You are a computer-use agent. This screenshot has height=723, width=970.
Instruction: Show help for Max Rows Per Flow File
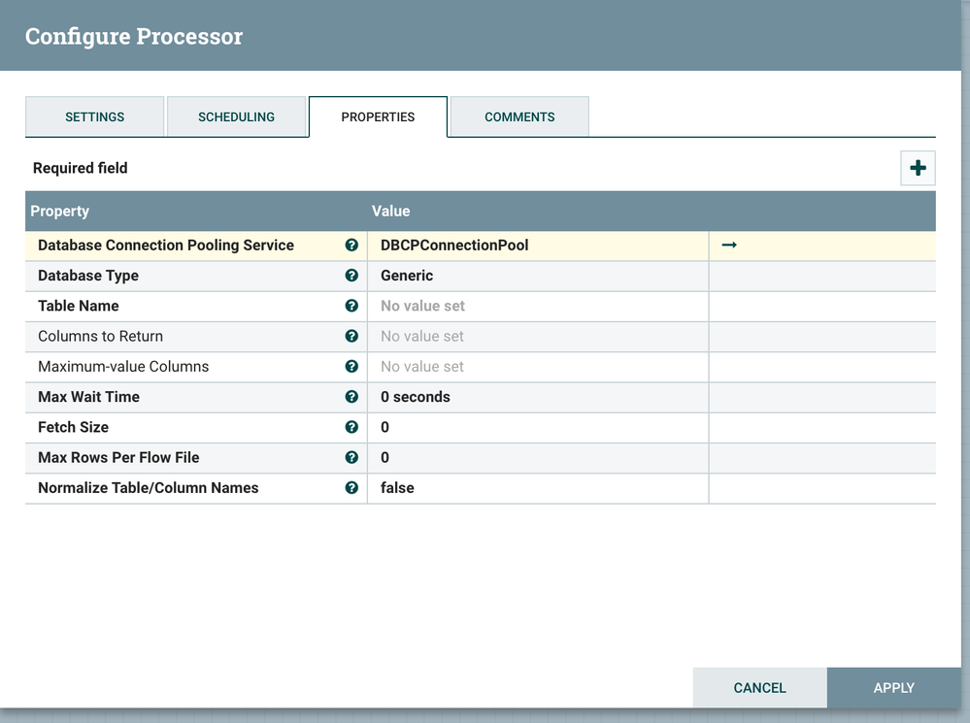pyautogui.click(x=351, y=457)
